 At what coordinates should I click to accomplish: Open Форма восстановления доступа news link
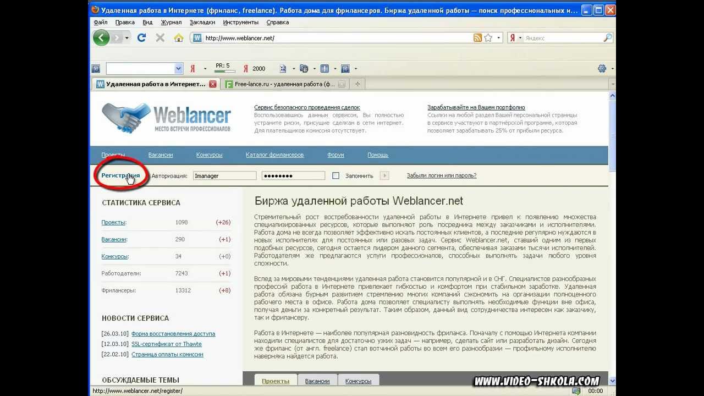(173, 334)
